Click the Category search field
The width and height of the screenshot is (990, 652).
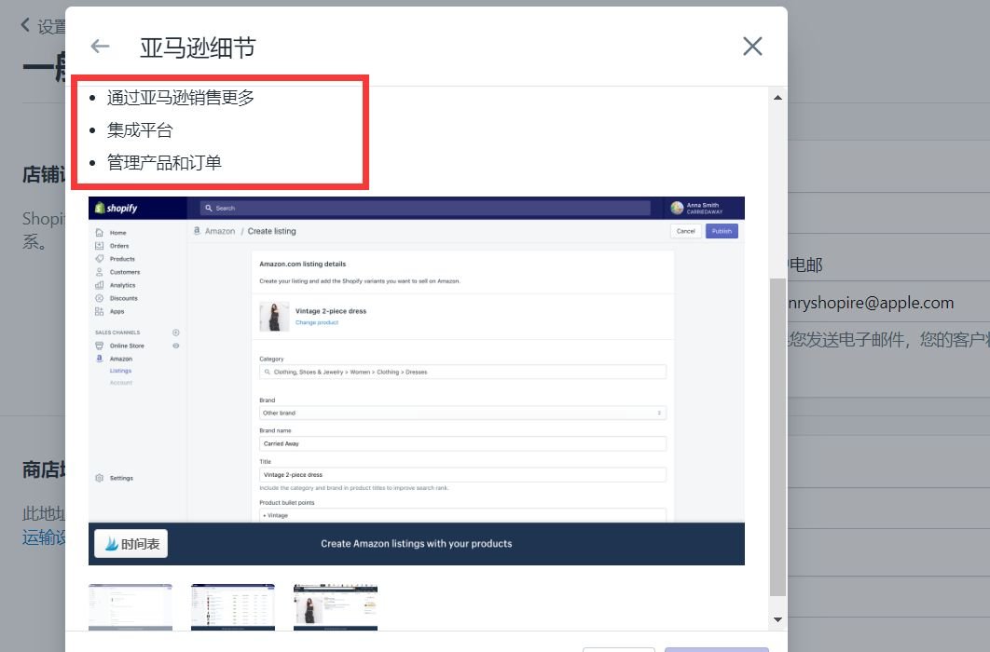coord(462,372)
